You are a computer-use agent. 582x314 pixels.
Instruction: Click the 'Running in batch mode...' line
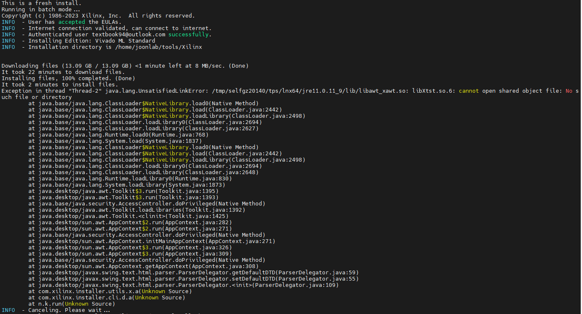[42, 10]
